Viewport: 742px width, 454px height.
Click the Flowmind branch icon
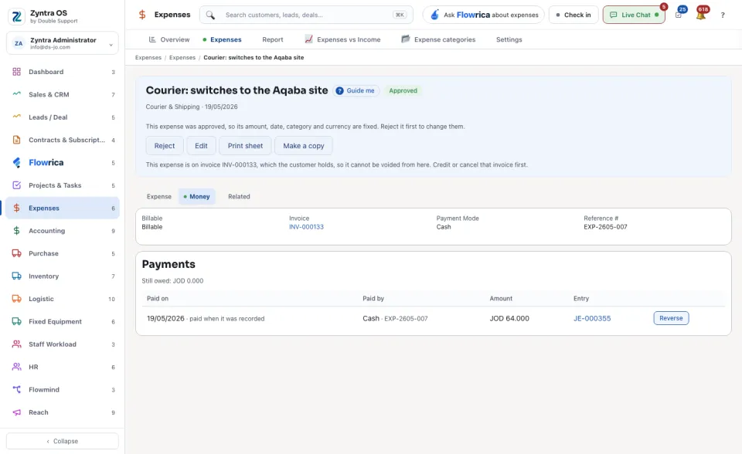(16, 390)
